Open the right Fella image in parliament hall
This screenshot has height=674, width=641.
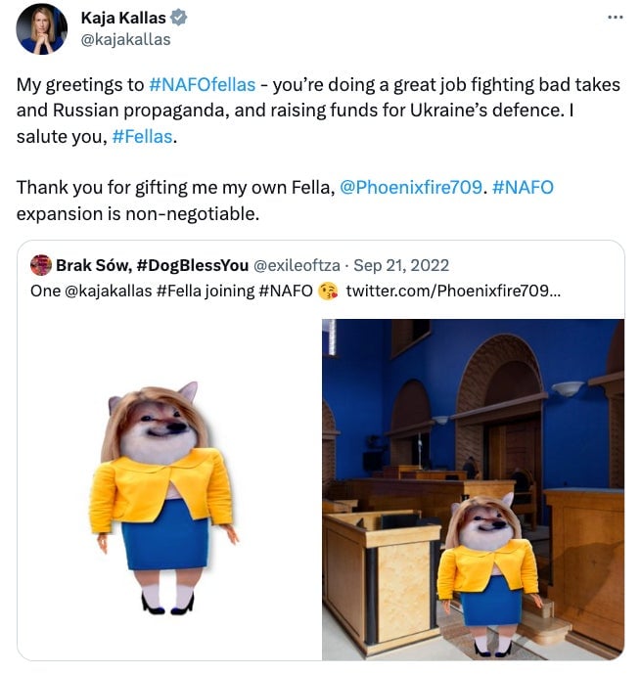(x=473, y=489)
